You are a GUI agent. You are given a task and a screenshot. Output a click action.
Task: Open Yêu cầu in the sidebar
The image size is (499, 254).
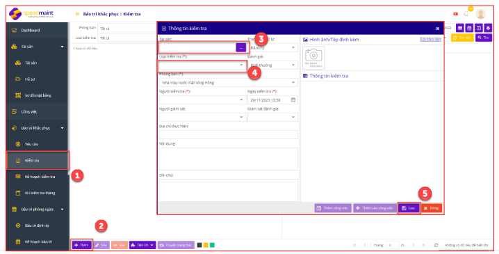[x=37, y=144]
